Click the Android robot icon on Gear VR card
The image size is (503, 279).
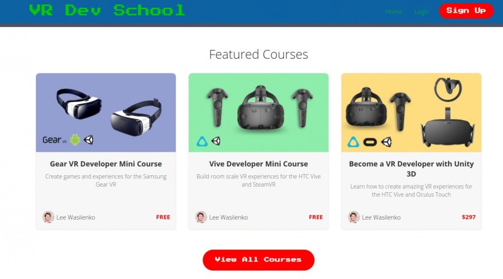75,140
